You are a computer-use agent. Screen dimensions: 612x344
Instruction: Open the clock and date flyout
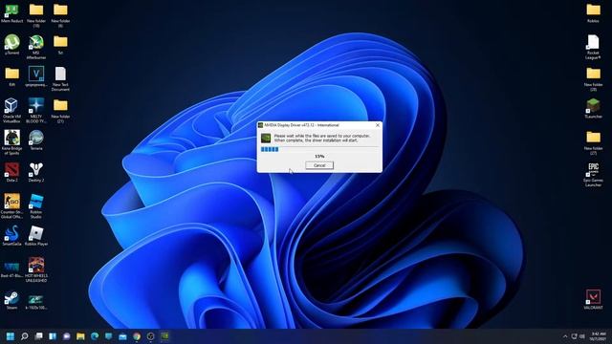click(x=598, y=336)
